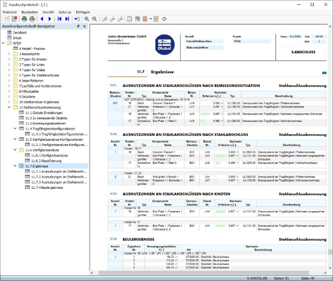
Task: Select 11.7.4 Beulergebnisse in navigator
Action: click(47, 187)
